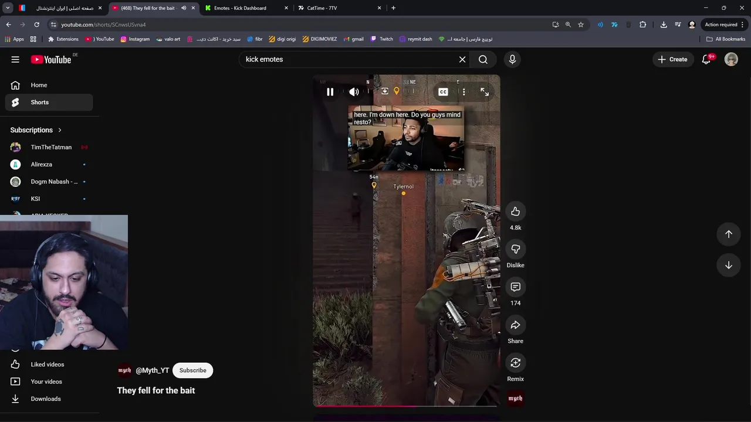Expand the Subscriptions section
751x422 pixels.
[x=36, y=130]
